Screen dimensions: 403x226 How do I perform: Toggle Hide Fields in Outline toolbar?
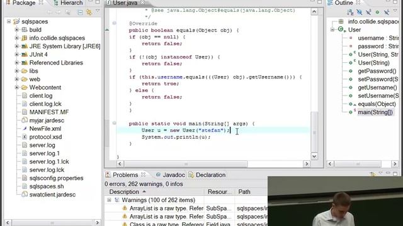[360, 12]
